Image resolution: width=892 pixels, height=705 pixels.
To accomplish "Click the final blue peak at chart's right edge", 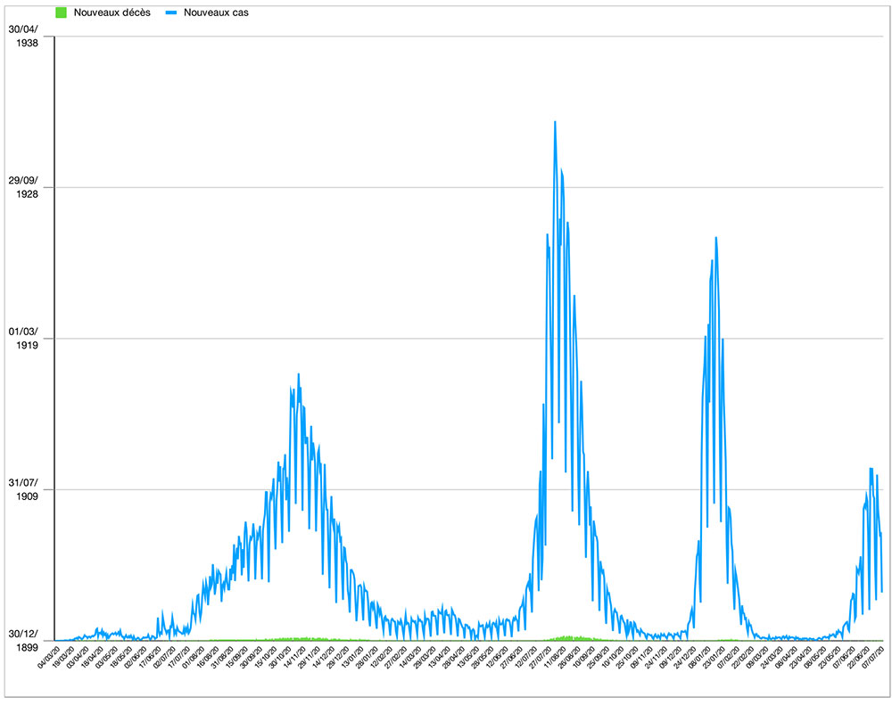I will click(871, 468).
